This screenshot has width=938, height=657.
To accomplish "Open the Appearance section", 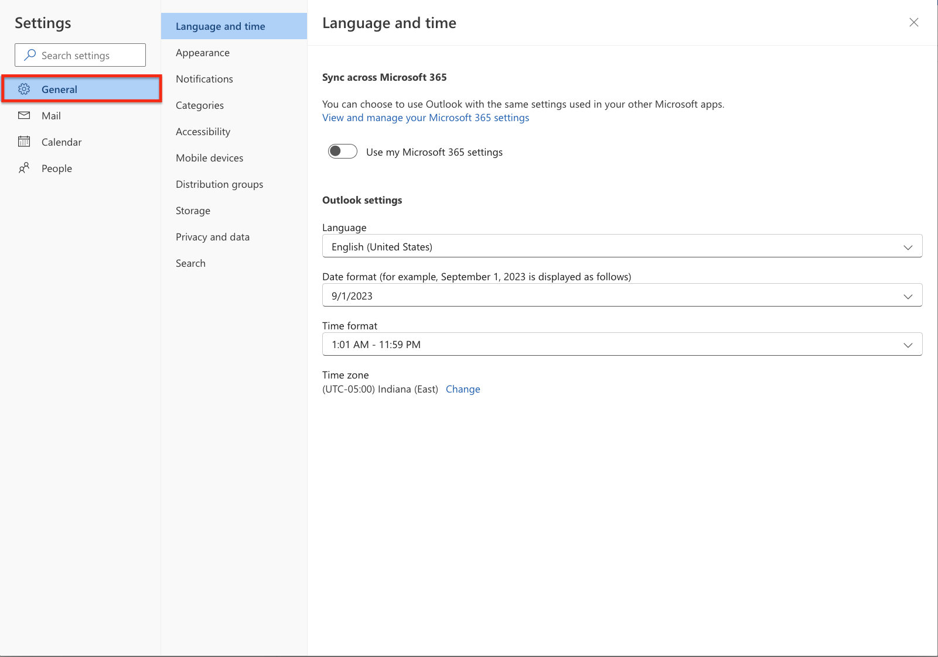I will click(234, 53).
